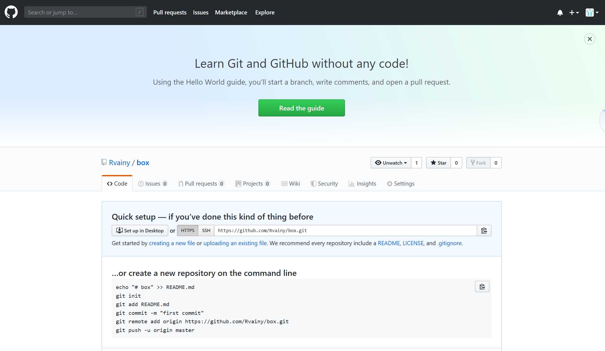Click the git add README.md line
Screen dimensions: 605x351
[143, 304]
